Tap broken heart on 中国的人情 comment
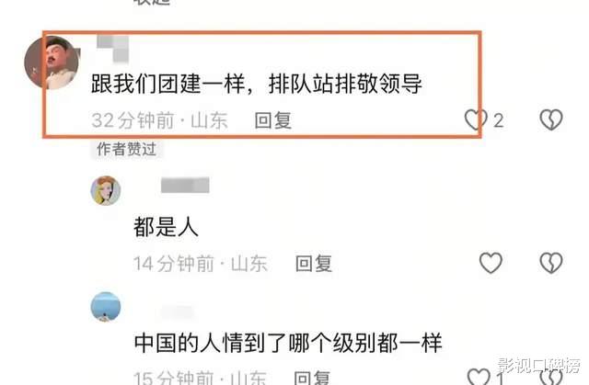This screenshot has width=589, height=385. point(551,377)
